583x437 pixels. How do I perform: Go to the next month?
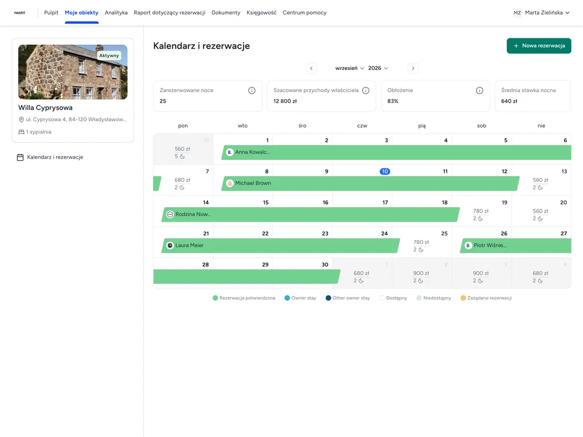pyautogui.click(x=413, y=68)
